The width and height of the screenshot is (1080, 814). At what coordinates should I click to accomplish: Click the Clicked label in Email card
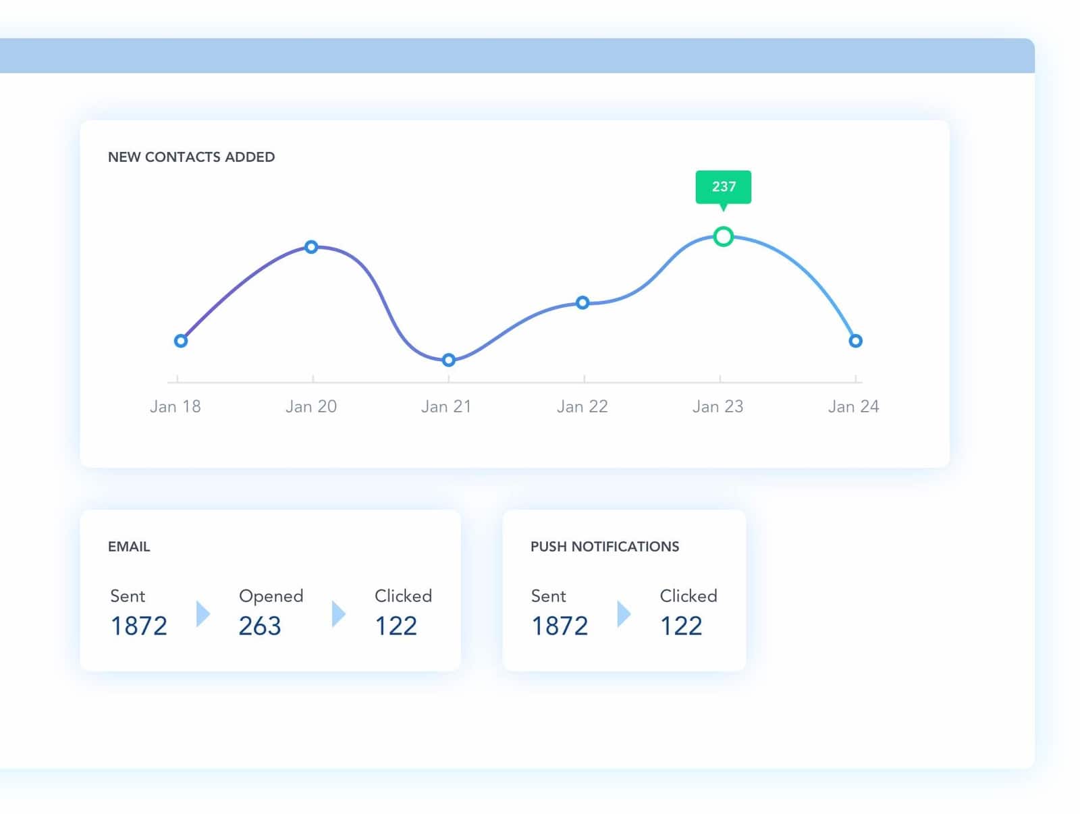404,596
